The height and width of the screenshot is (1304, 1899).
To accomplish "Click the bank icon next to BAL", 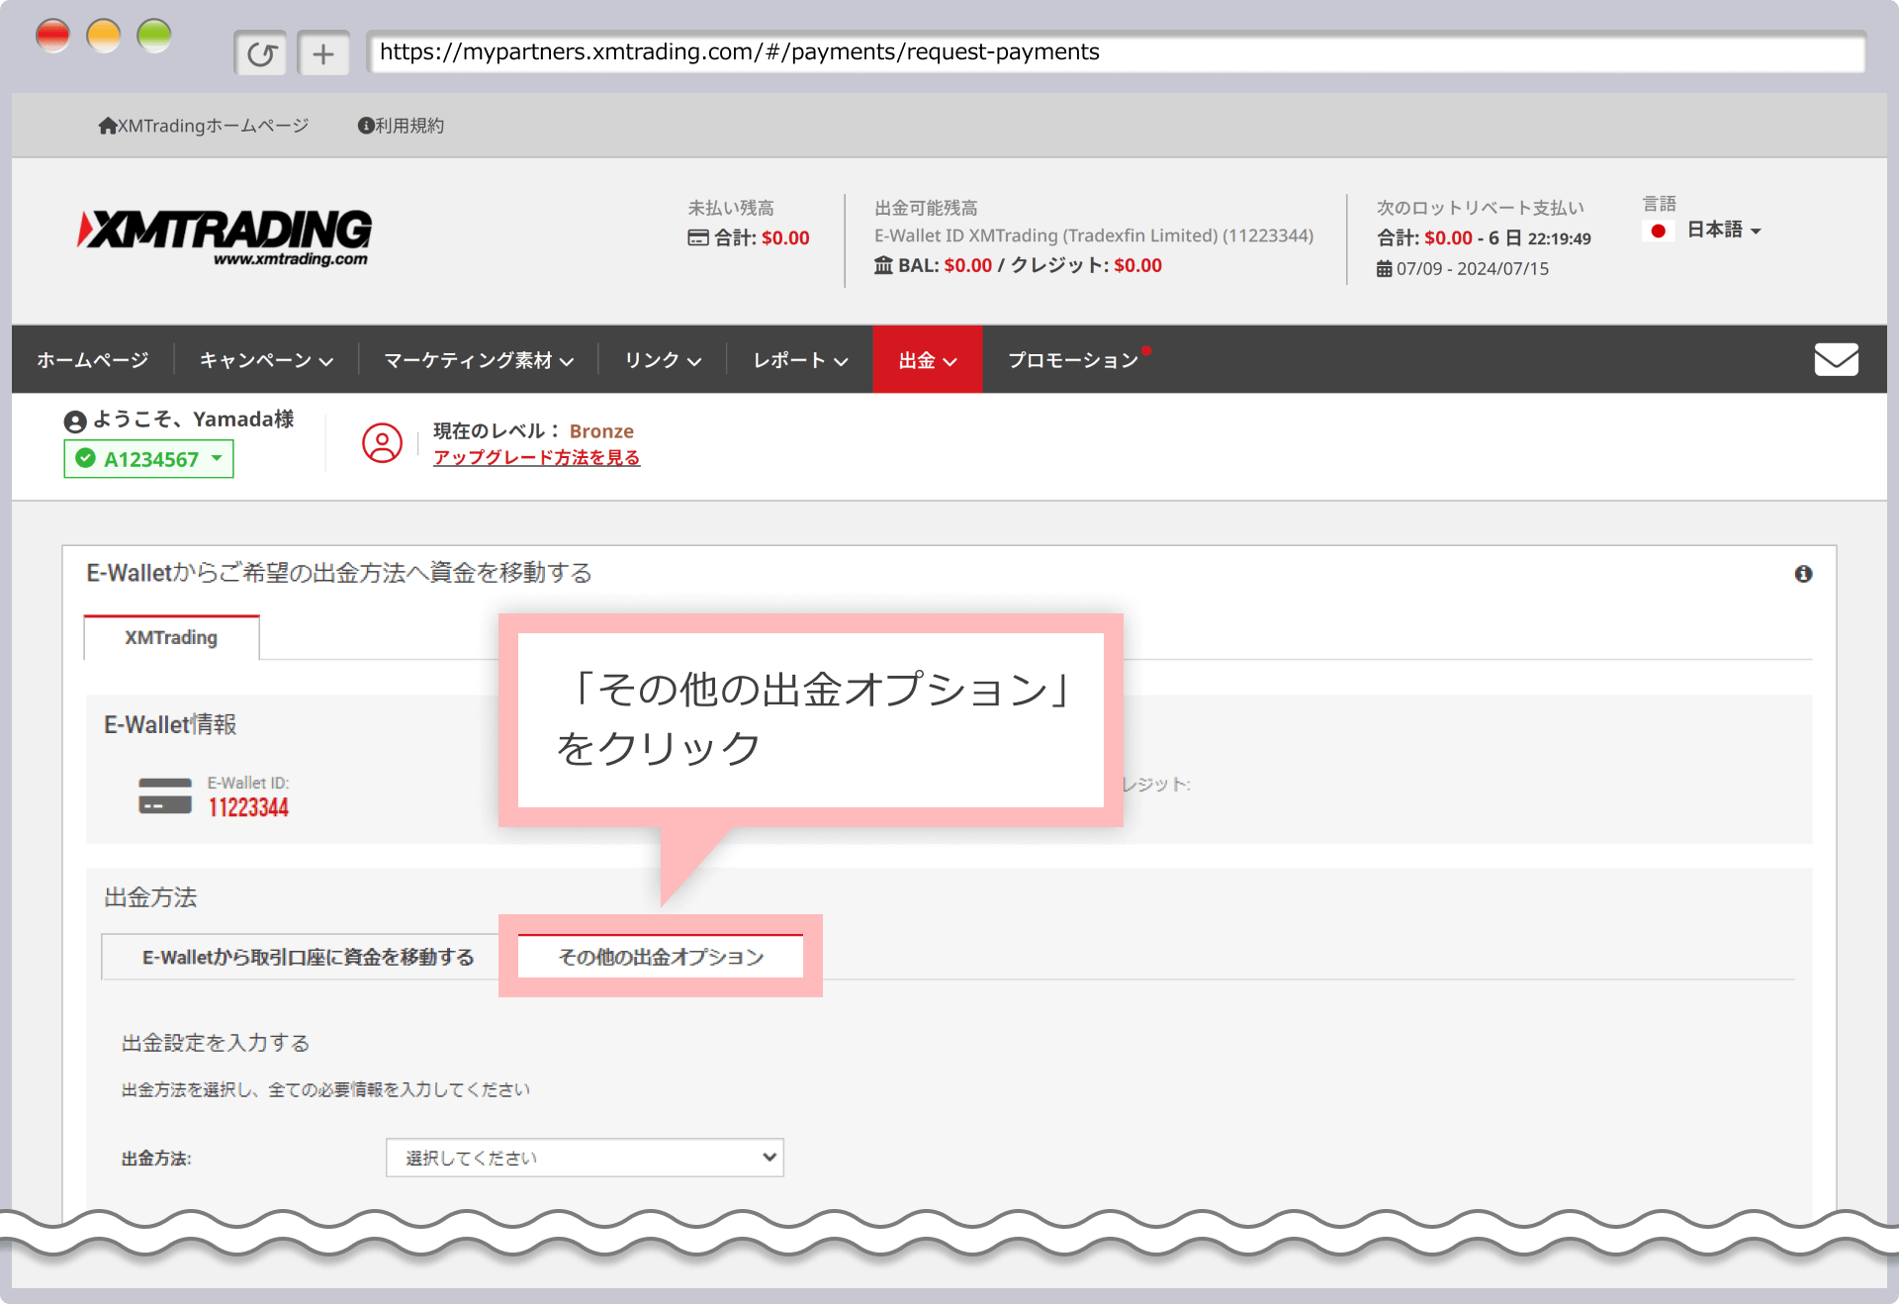I will (883, 265).
